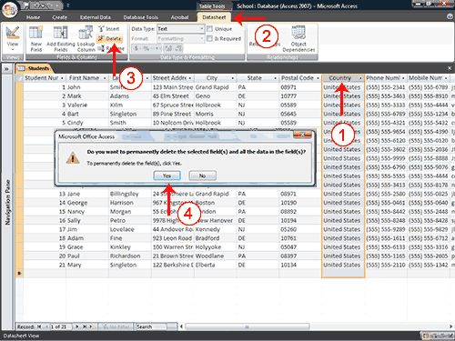Select the Students table tab
455x341 pixels.
pos(35,68)
